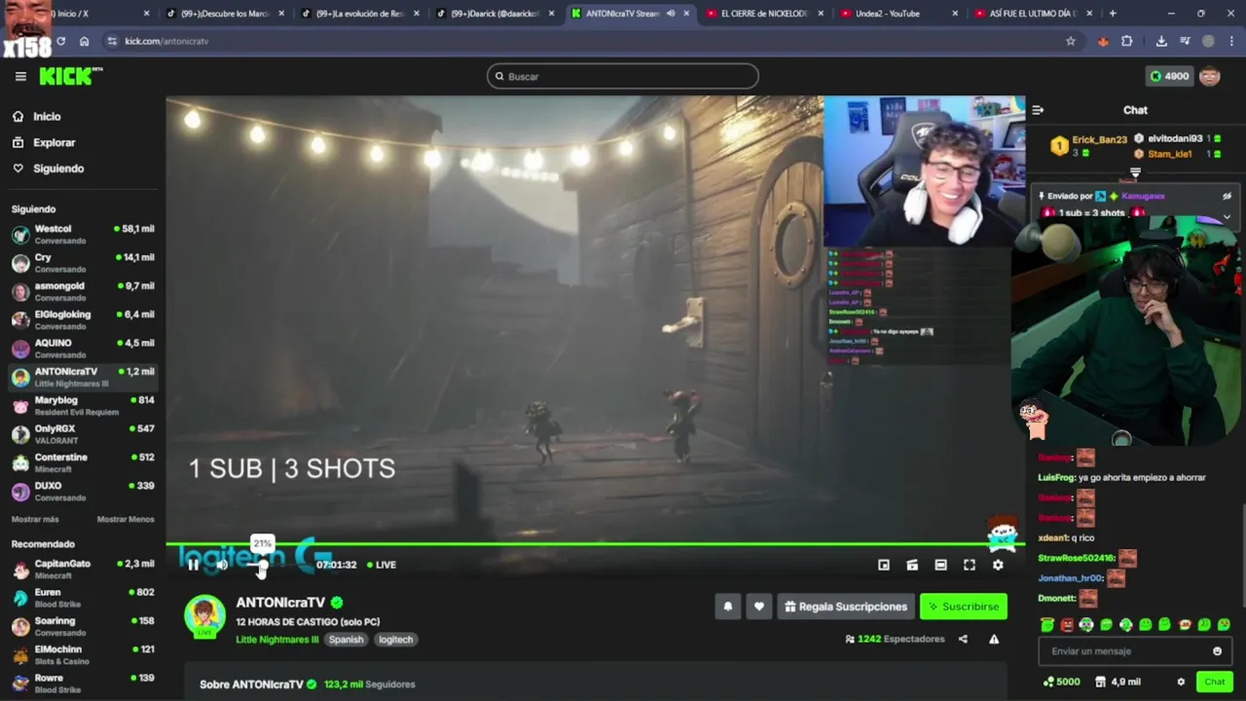Open Erick_Ban23 top gifter entry
Image resolution: width=1246 pixels, height=701 pixels.
1089,146
